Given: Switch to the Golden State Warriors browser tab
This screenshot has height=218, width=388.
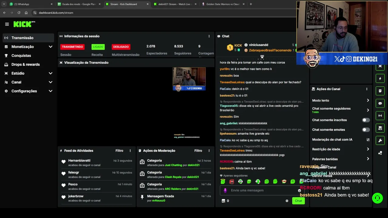Looking at the screenshot, I should 223,4.
